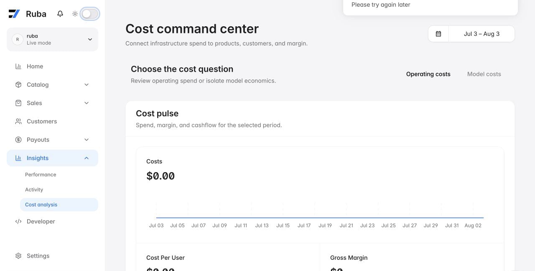Click the Costs line chart

tap(320, 210)
